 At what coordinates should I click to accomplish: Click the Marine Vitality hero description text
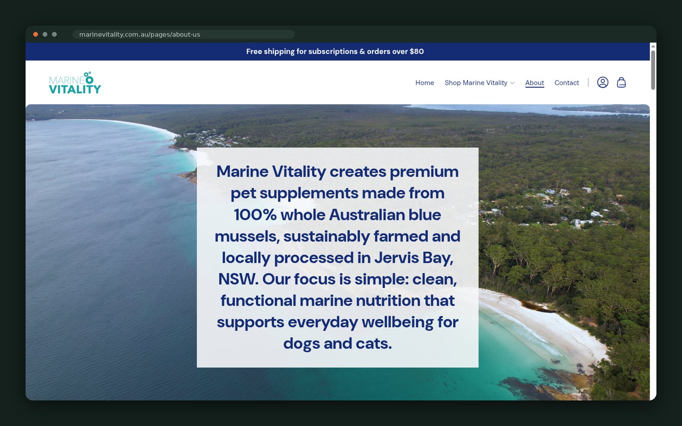pos(338,257)
